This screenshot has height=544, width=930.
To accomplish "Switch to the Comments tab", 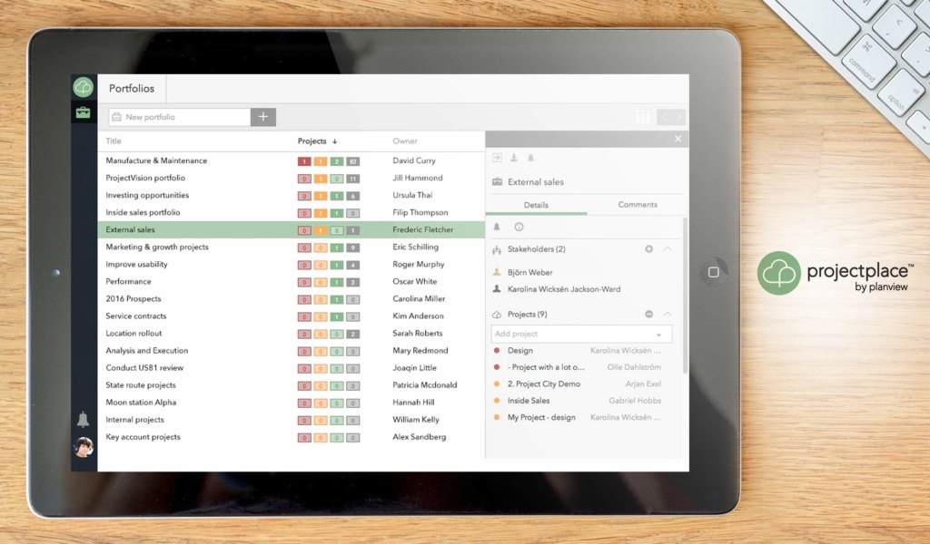I will tap(638, 205).
